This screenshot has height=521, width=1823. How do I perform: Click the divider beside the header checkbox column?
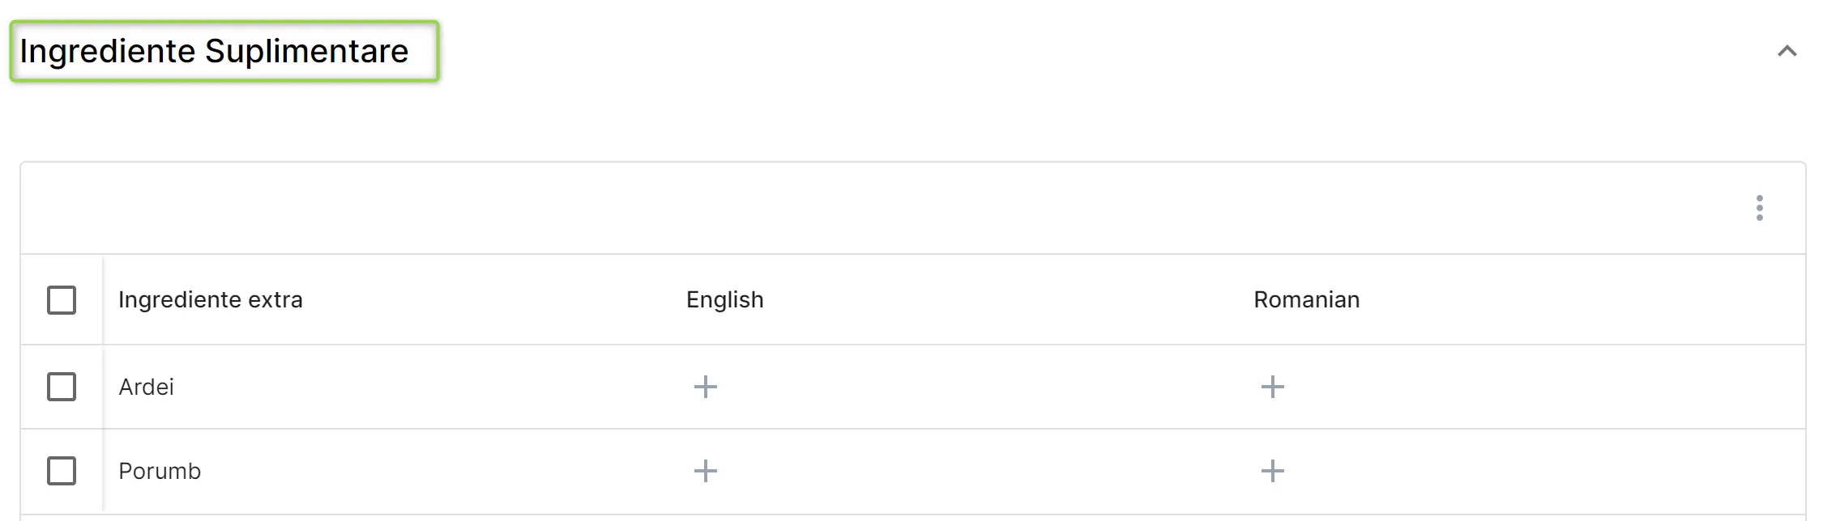click(x=103, y=299)
